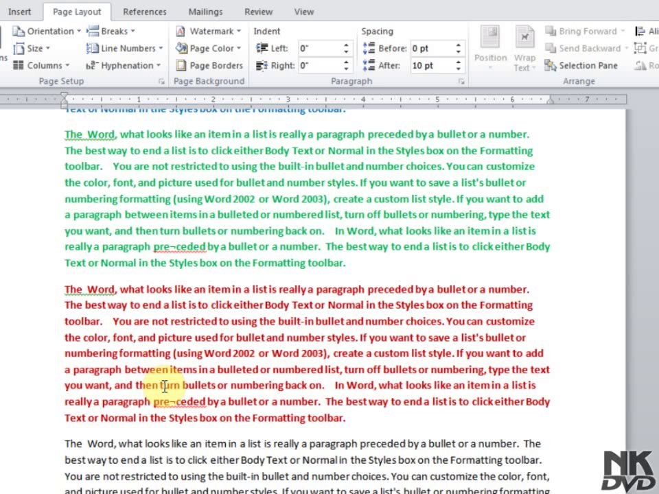Click the Position icon in Arrange
The width and height of the screenshot is (659, 494).
click(x=490, y=38)
